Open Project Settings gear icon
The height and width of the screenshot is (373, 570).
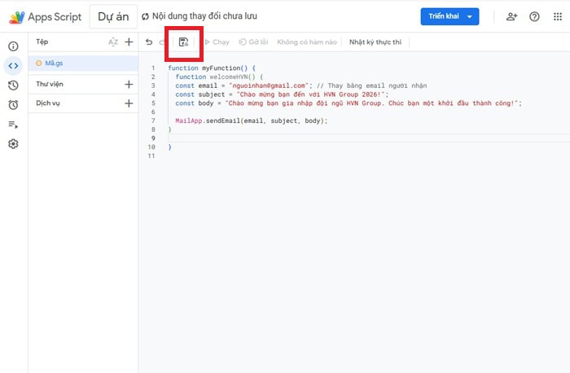13,144
